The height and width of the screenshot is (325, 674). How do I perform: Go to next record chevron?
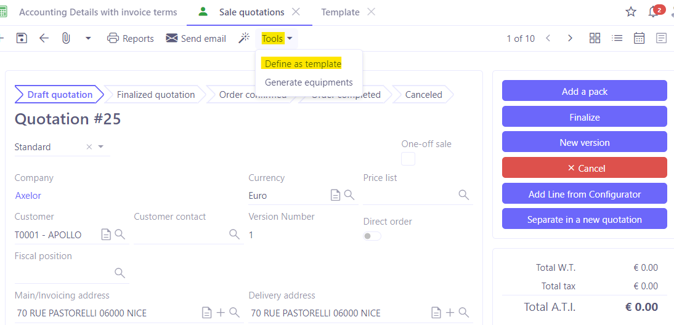[570, 38]
